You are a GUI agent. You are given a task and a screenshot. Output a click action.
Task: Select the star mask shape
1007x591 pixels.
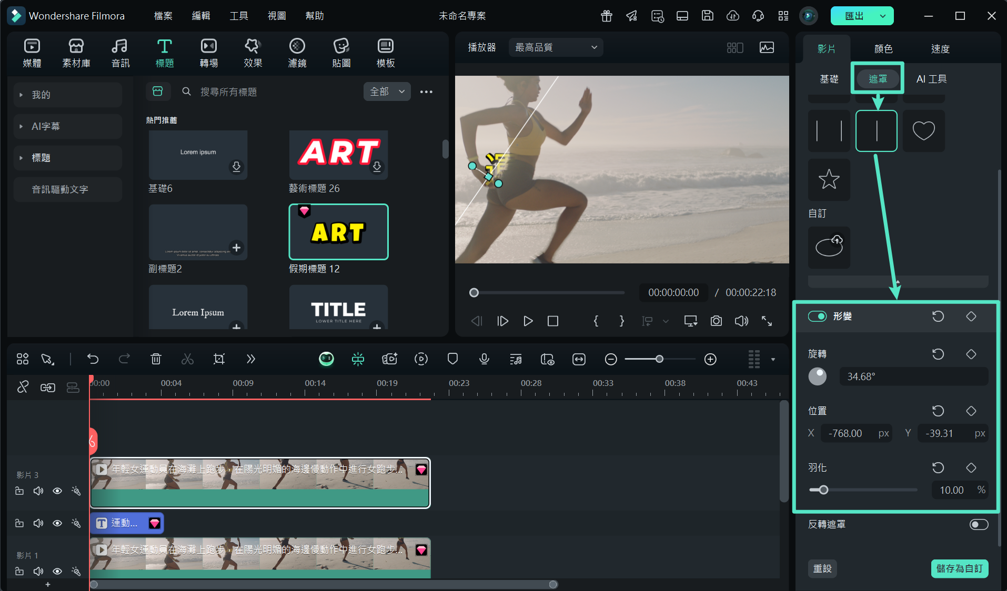click(829, 179)
